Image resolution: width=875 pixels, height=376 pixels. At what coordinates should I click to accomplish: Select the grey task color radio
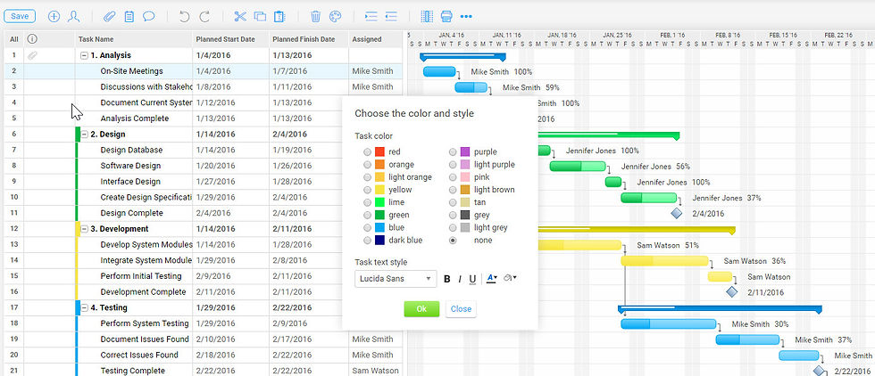[x=453, y=215]
